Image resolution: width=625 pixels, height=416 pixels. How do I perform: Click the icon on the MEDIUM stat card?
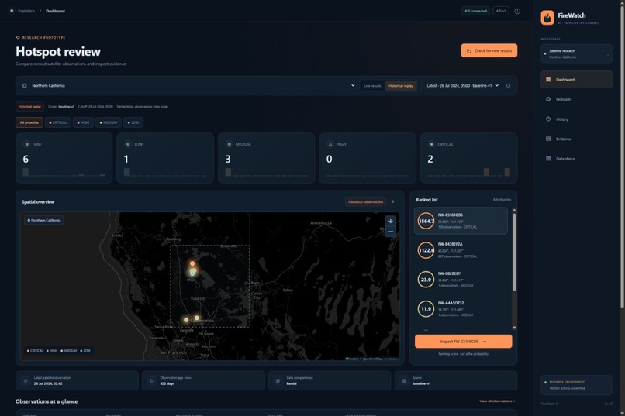point(229,144)
